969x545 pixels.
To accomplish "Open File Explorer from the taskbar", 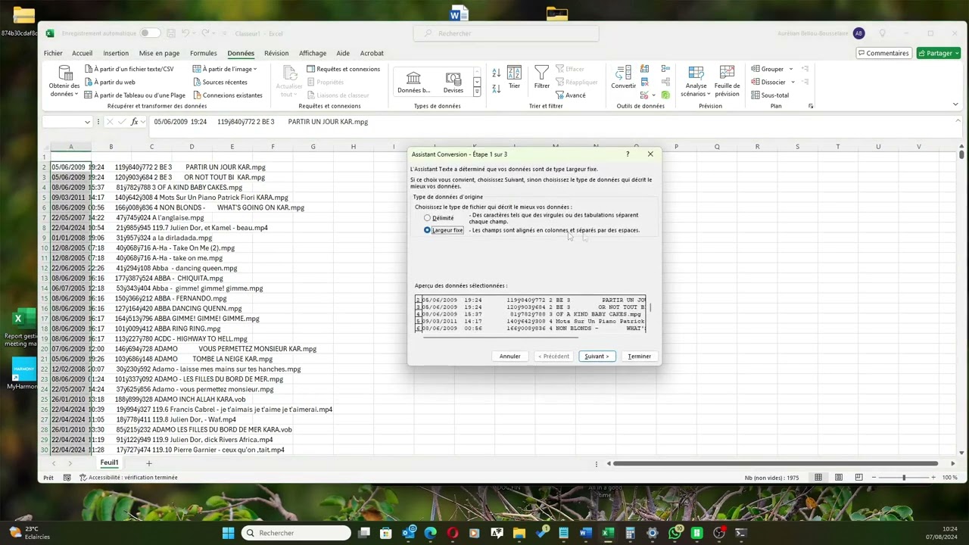I will [x=519, y=533].
